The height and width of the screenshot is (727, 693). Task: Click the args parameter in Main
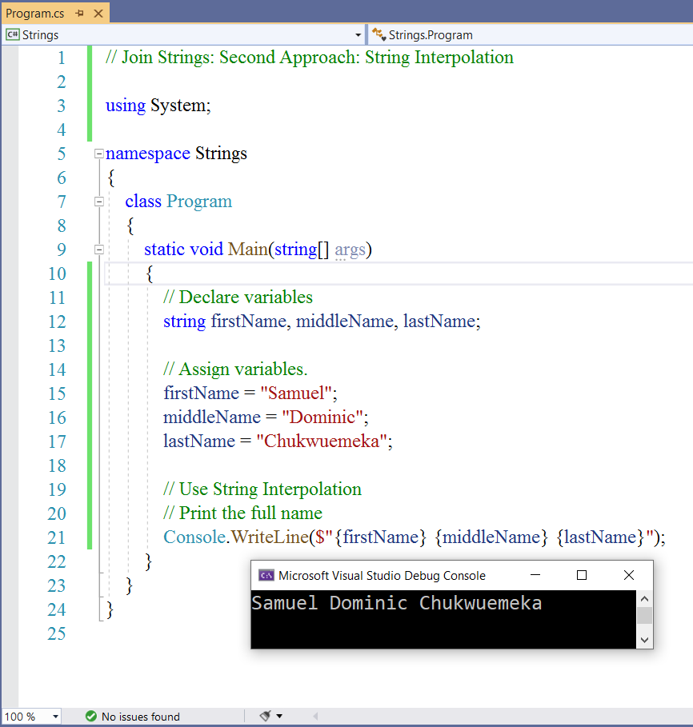click(x=351, y=250)
